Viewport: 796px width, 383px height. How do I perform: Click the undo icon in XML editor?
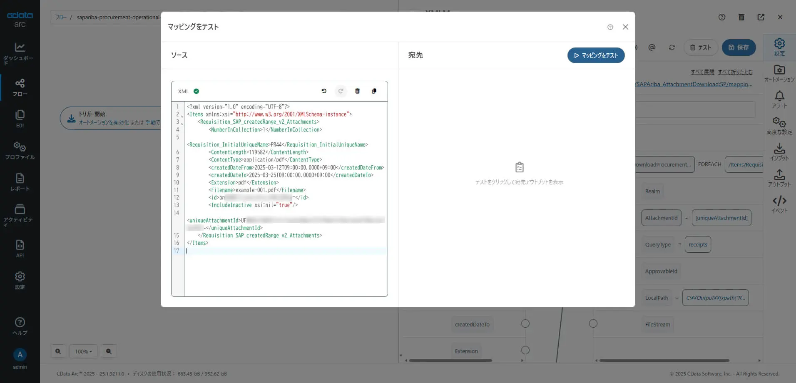pos(324,91)
